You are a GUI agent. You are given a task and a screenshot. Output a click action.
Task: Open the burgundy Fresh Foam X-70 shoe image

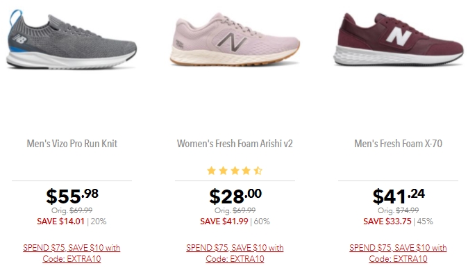(x=398, y=39)
